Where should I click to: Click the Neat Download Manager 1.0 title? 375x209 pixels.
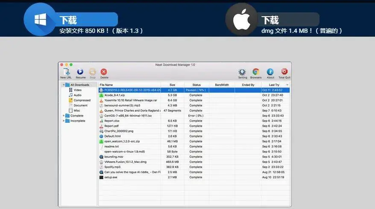click(x=175, y=65)
